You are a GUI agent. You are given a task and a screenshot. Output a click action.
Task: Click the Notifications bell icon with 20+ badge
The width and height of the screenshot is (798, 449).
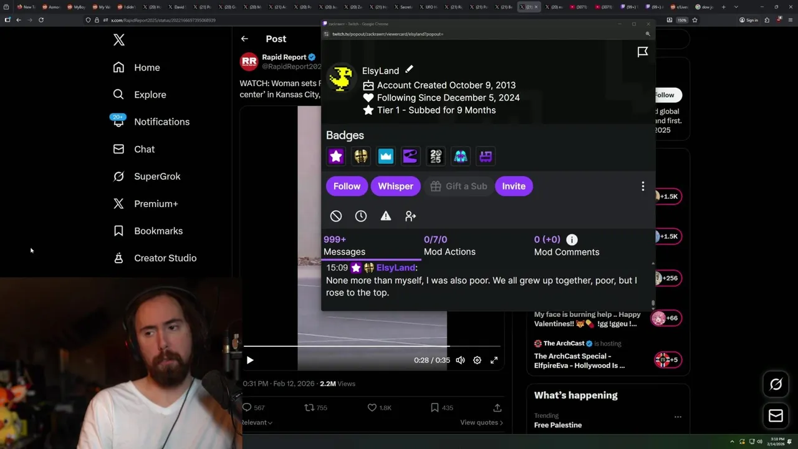[x=118, y=121]
